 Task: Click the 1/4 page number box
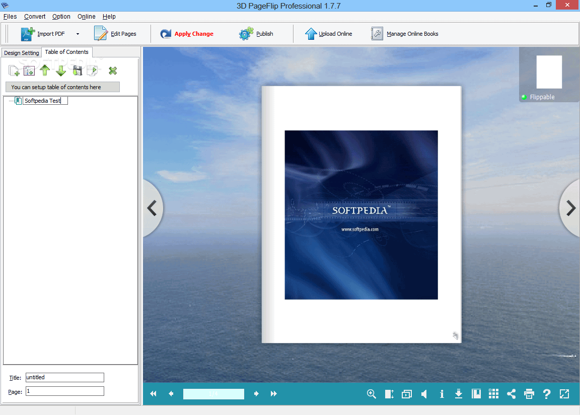point(213,394)
